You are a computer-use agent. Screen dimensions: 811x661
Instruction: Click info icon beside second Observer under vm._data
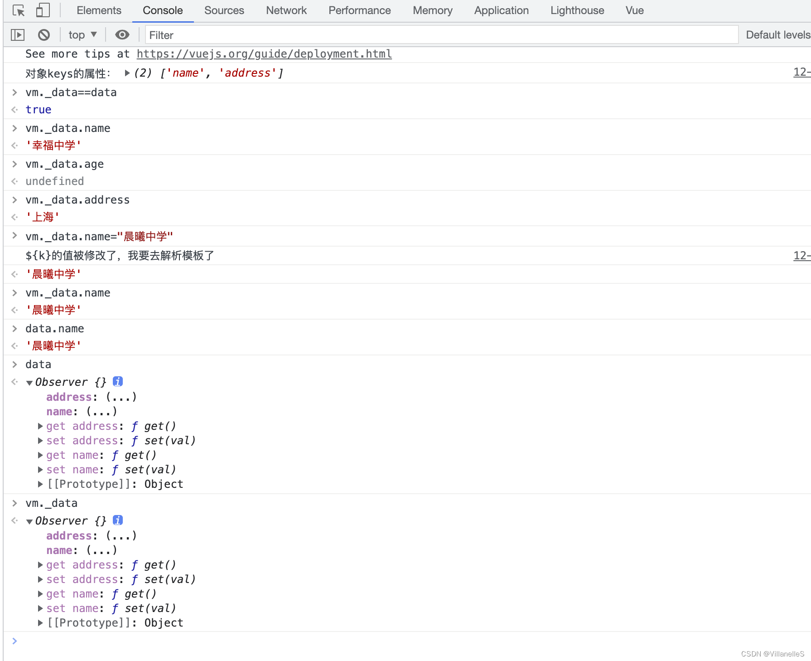pos(118,520)
